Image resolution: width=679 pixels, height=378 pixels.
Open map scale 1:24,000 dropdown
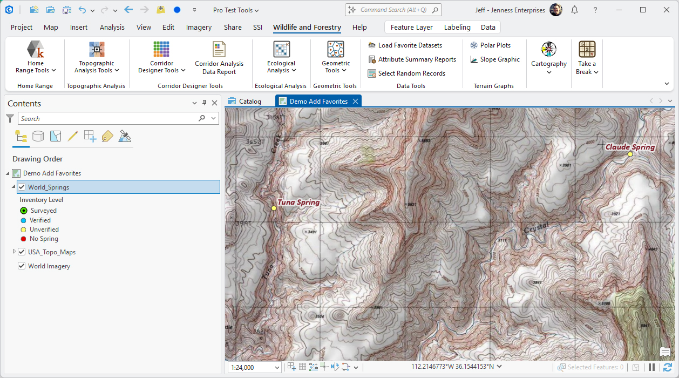tap(277, 368)
